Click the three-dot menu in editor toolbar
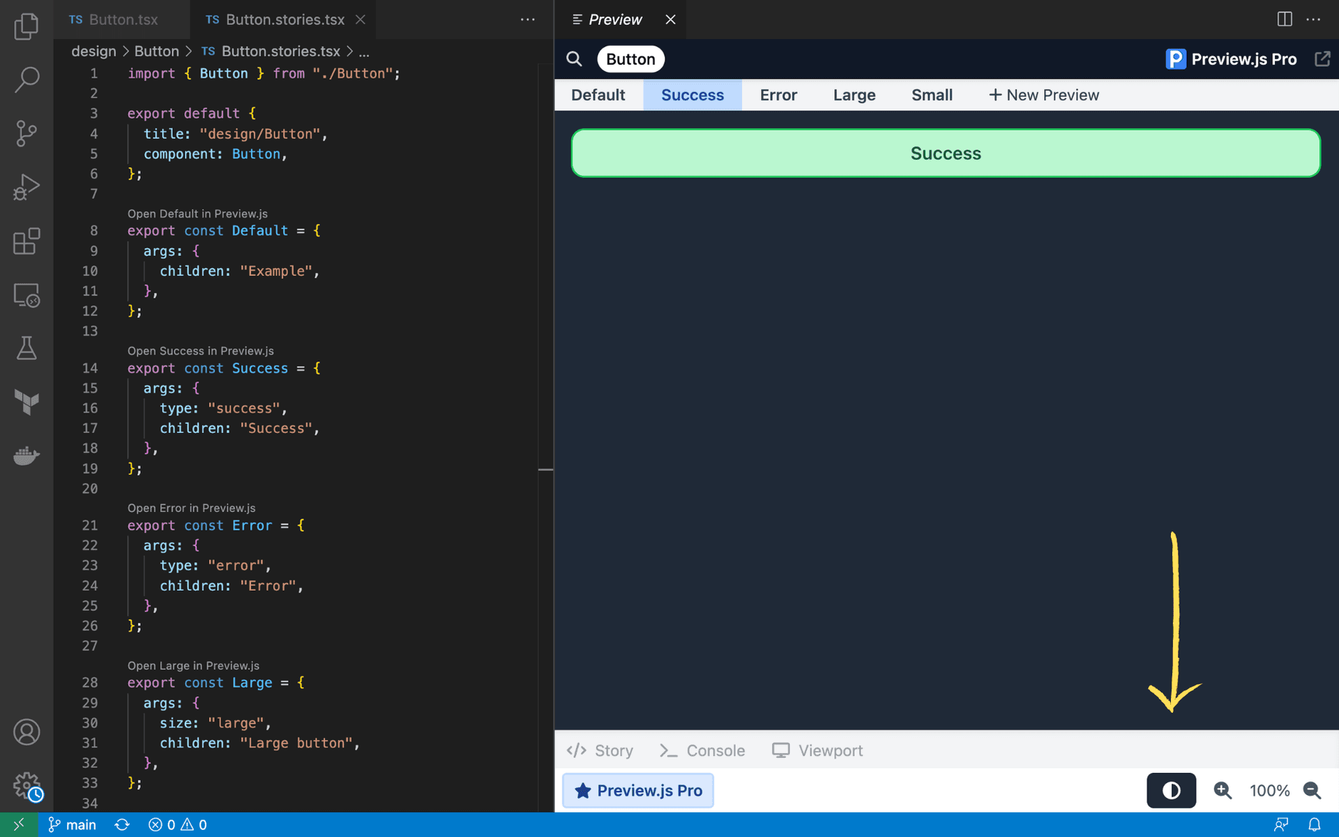 (527, 20)
